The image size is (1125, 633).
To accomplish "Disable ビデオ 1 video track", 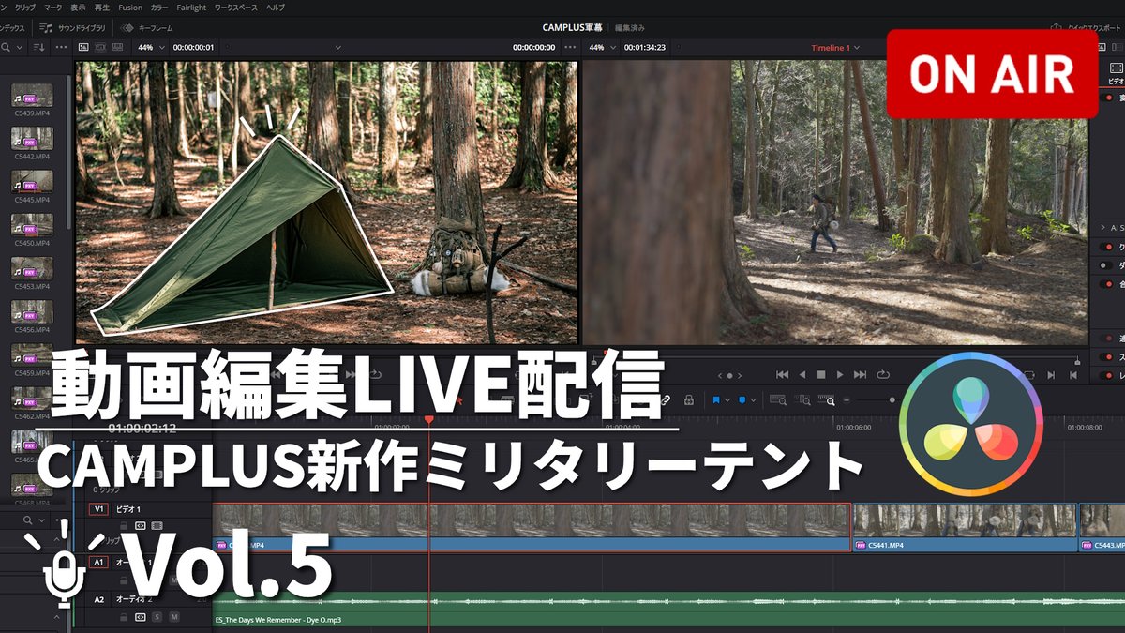I will (x=157, y=526).
